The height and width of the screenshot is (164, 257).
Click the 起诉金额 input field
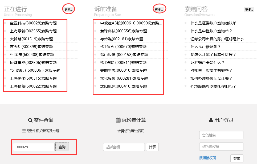point(124,147)
